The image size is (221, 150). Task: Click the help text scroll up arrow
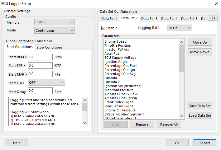coord(84,100)
